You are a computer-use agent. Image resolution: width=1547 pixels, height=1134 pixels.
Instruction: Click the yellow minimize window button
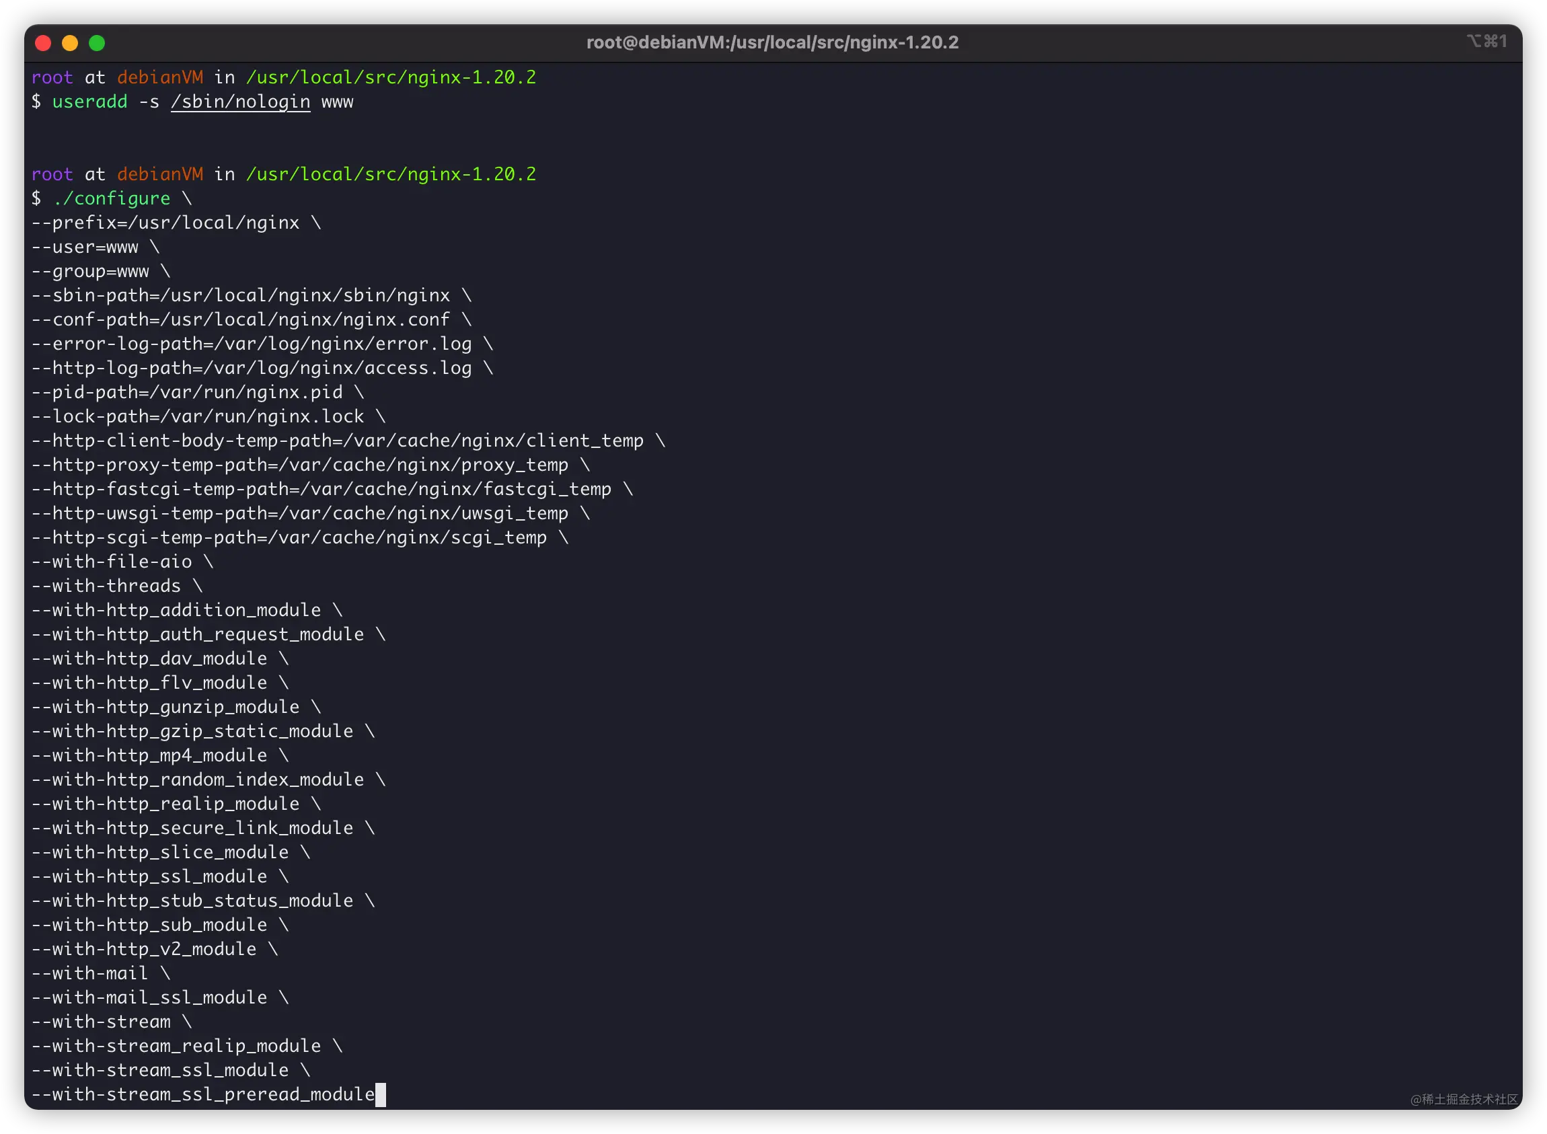(x=70, y=43)
